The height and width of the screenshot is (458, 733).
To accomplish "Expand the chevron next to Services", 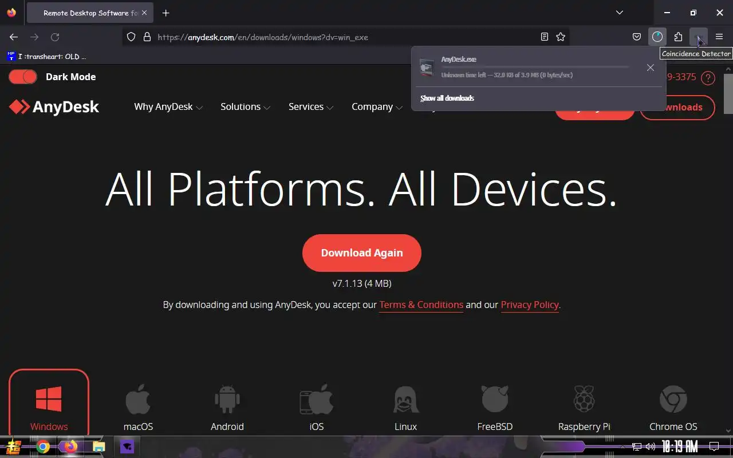I will [x=330, y=108].
